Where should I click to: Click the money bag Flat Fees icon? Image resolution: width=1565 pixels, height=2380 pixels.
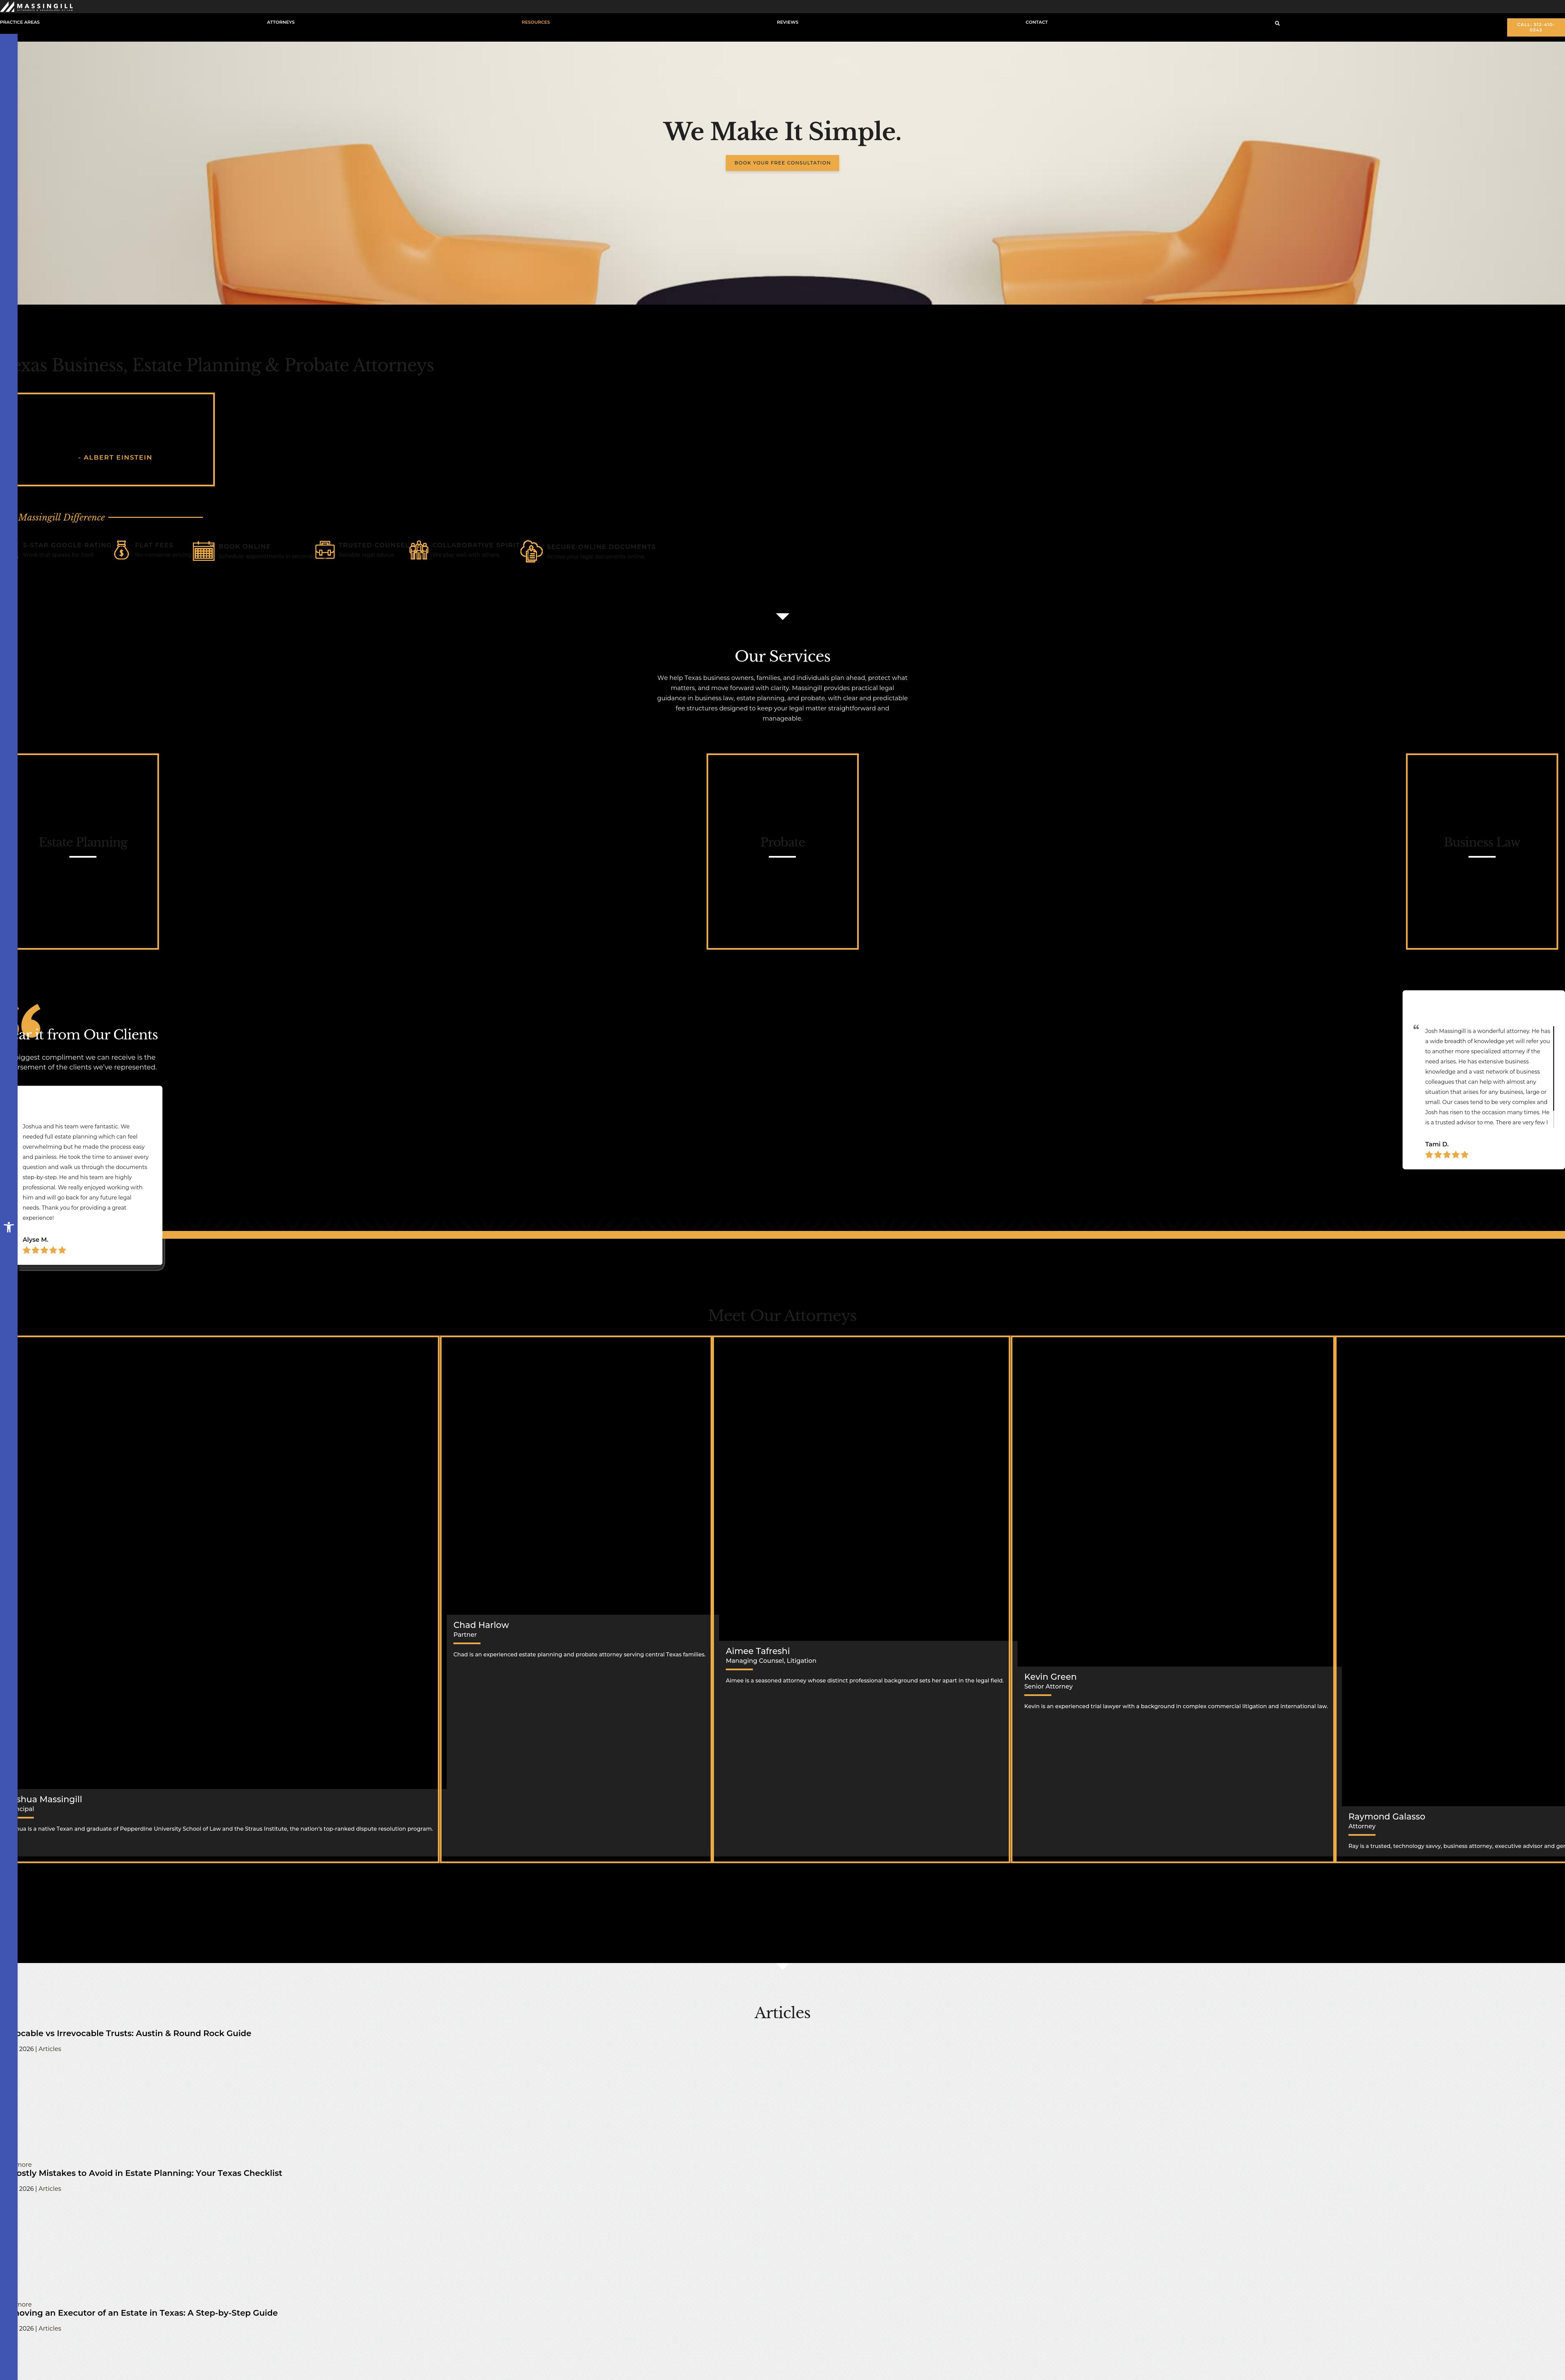coord(121,550)
